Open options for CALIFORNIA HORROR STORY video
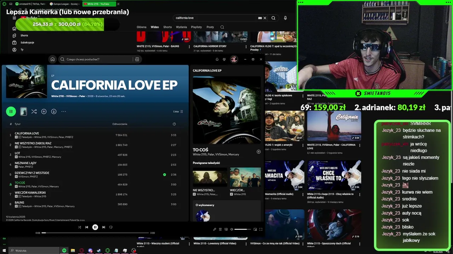The width and height of the screenshot is (453, 254). point(246,47)
